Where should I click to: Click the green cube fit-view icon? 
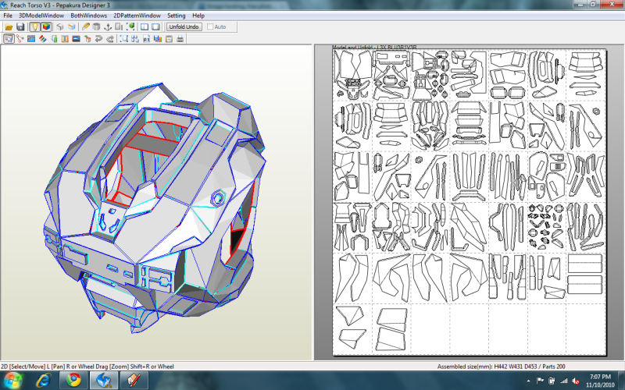pyautogui.click(x=130, y=27)
